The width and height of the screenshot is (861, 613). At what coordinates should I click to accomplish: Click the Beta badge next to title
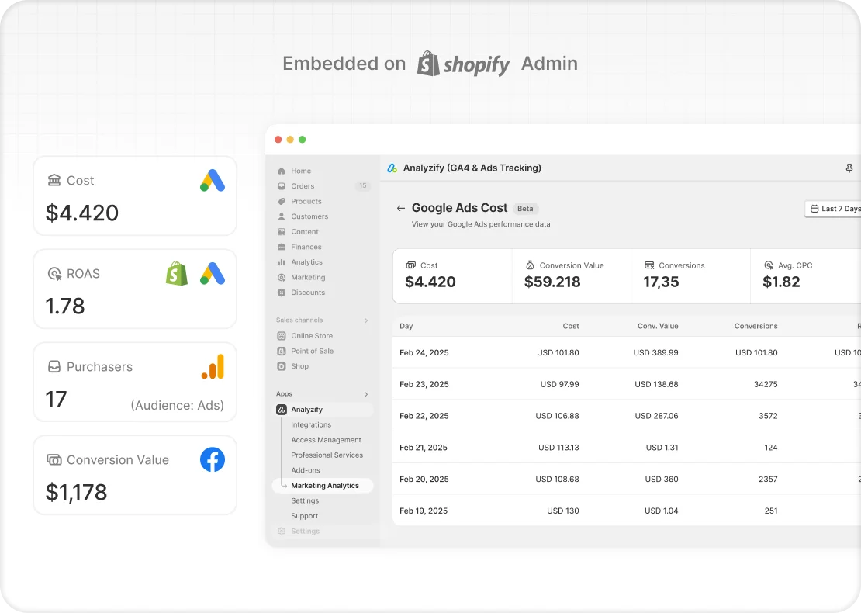point(525,209)
